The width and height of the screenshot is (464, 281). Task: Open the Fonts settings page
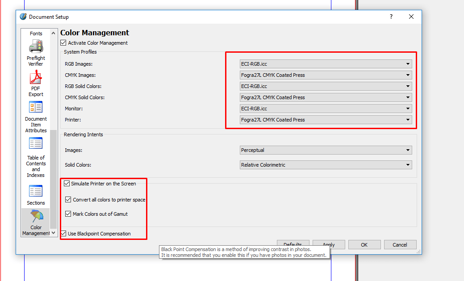point(35,33)
